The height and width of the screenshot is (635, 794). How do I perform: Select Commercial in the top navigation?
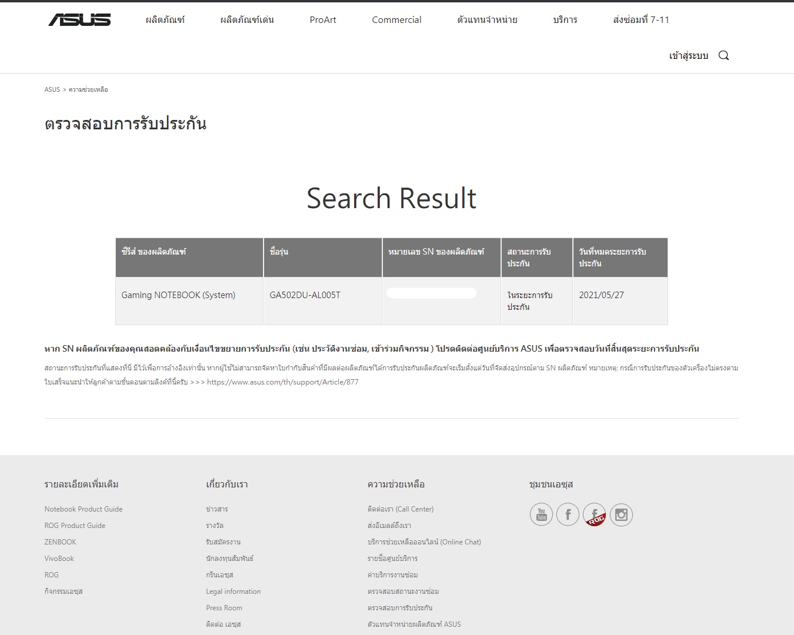click(x=396, y=20)
